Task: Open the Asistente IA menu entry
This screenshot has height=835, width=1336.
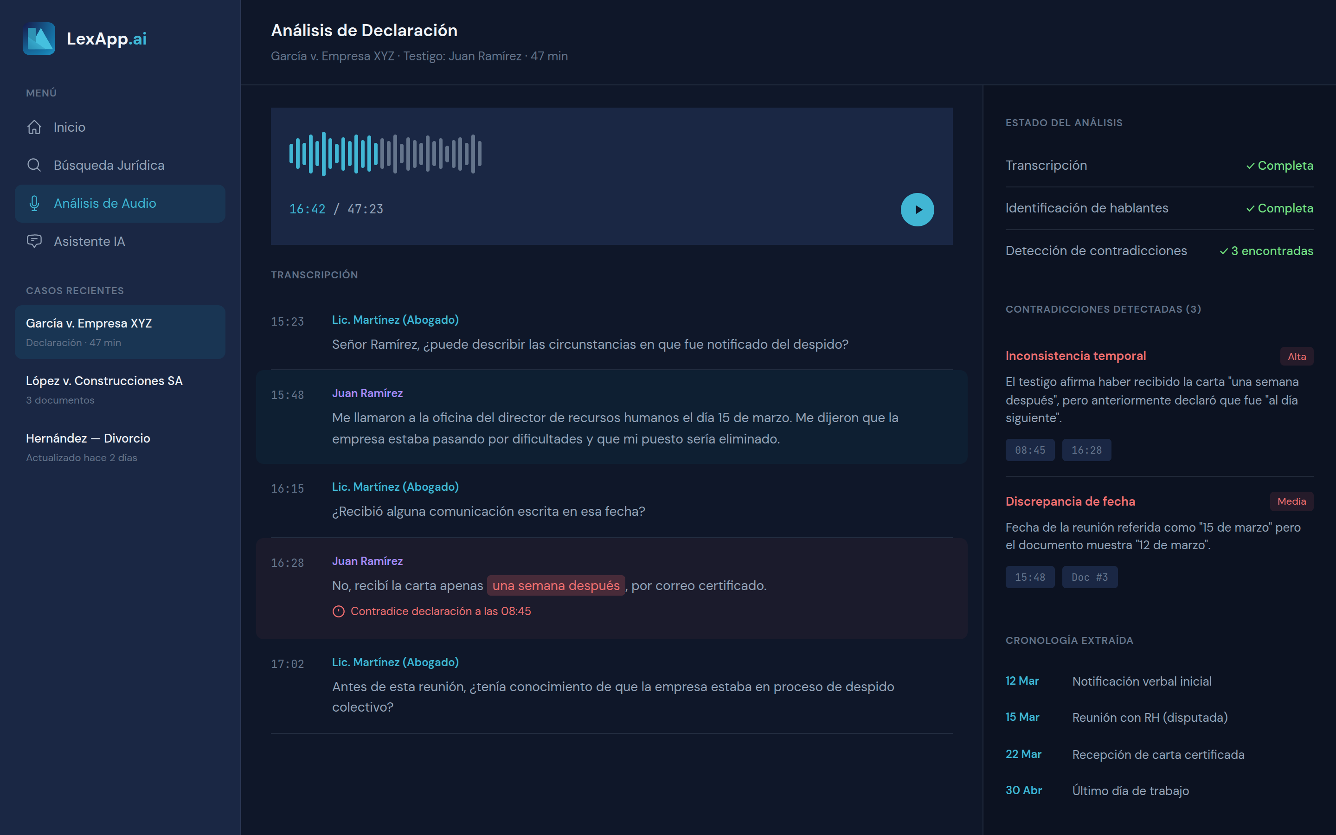Action: click(x=90, y=241)
